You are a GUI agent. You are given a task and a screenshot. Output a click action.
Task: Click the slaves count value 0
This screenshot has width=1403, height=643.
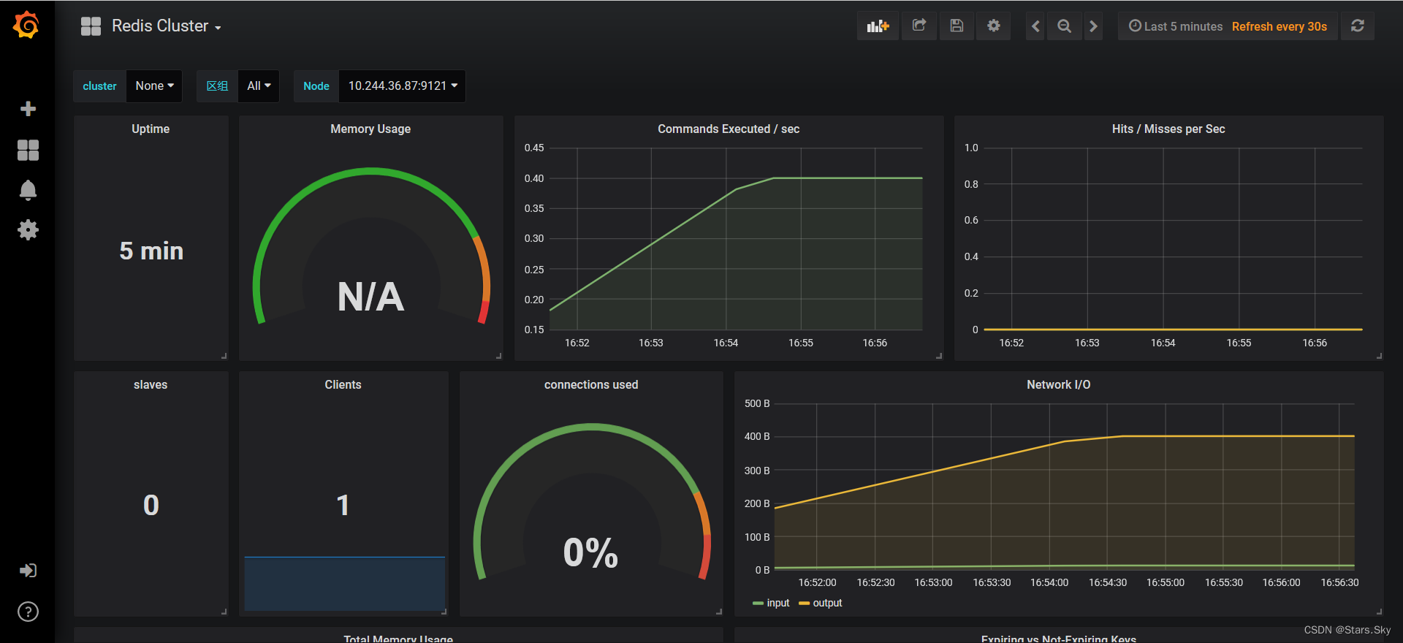click(x=151, y=506)
